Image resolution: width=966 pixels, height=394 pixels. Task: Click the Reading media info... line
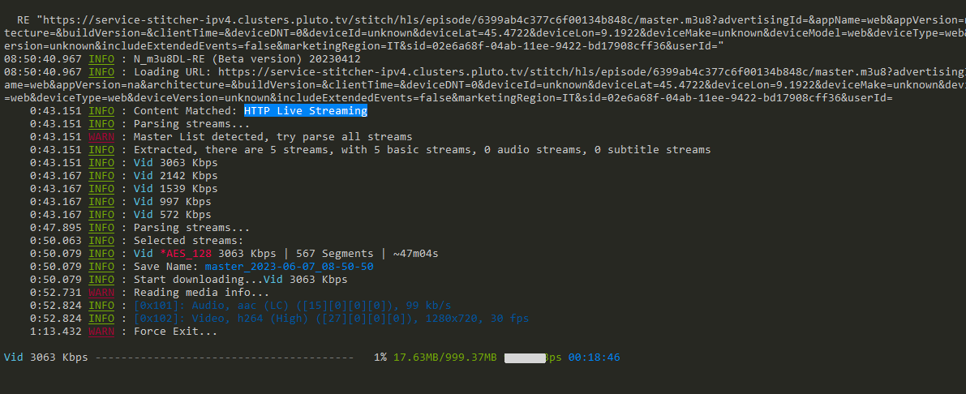pos(201,293)
